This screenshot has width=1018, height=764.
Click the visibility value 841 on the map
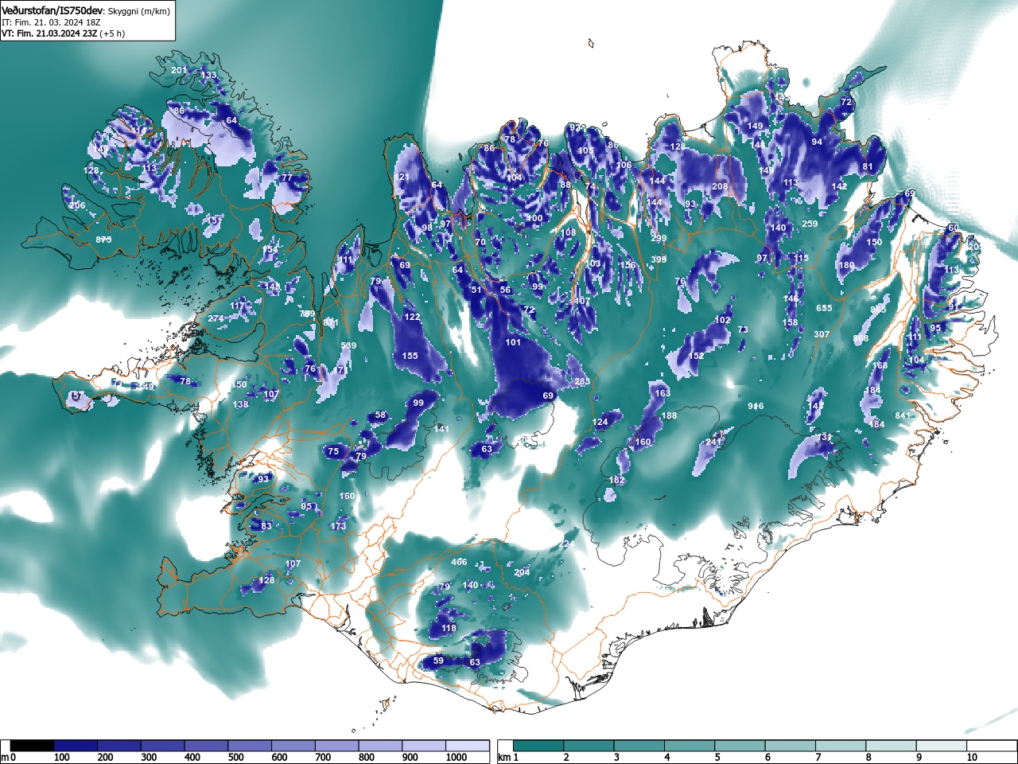903,415
